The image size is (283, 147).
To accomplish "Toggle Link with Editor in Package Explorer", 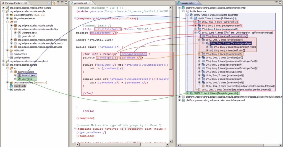I will (x=54, y=3).
